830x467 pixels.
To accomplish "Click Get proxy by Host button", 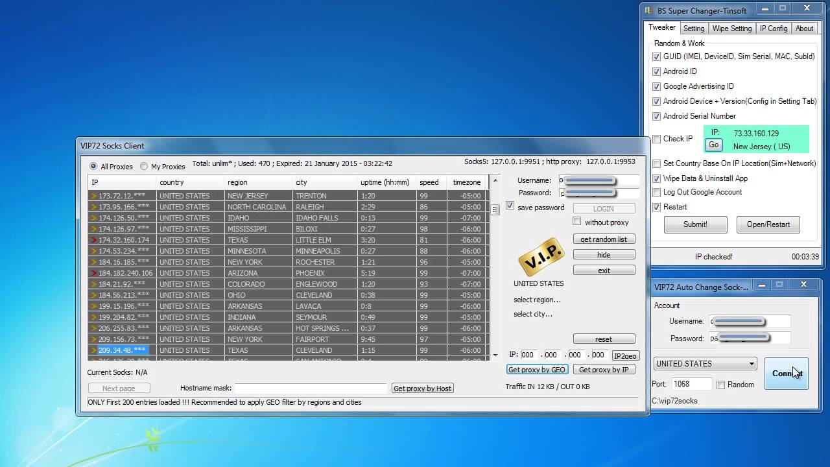I will coord(422,389).
